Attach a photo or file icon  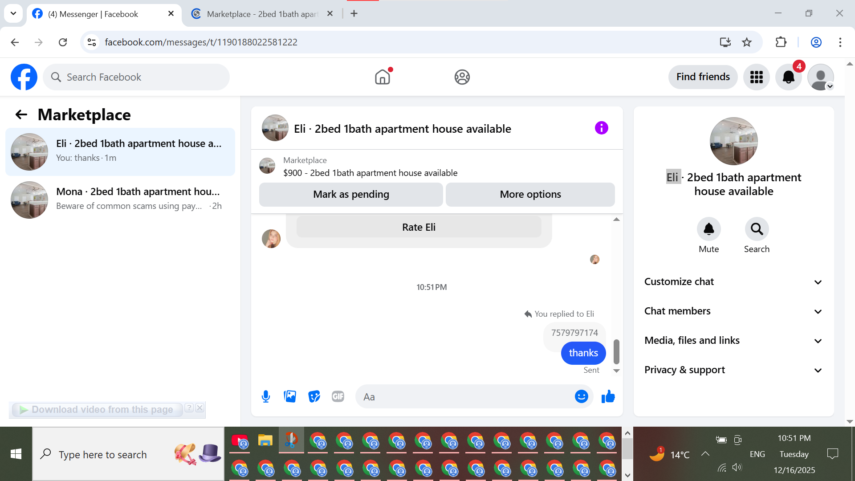pyautogui.click(x=290, y=396)
